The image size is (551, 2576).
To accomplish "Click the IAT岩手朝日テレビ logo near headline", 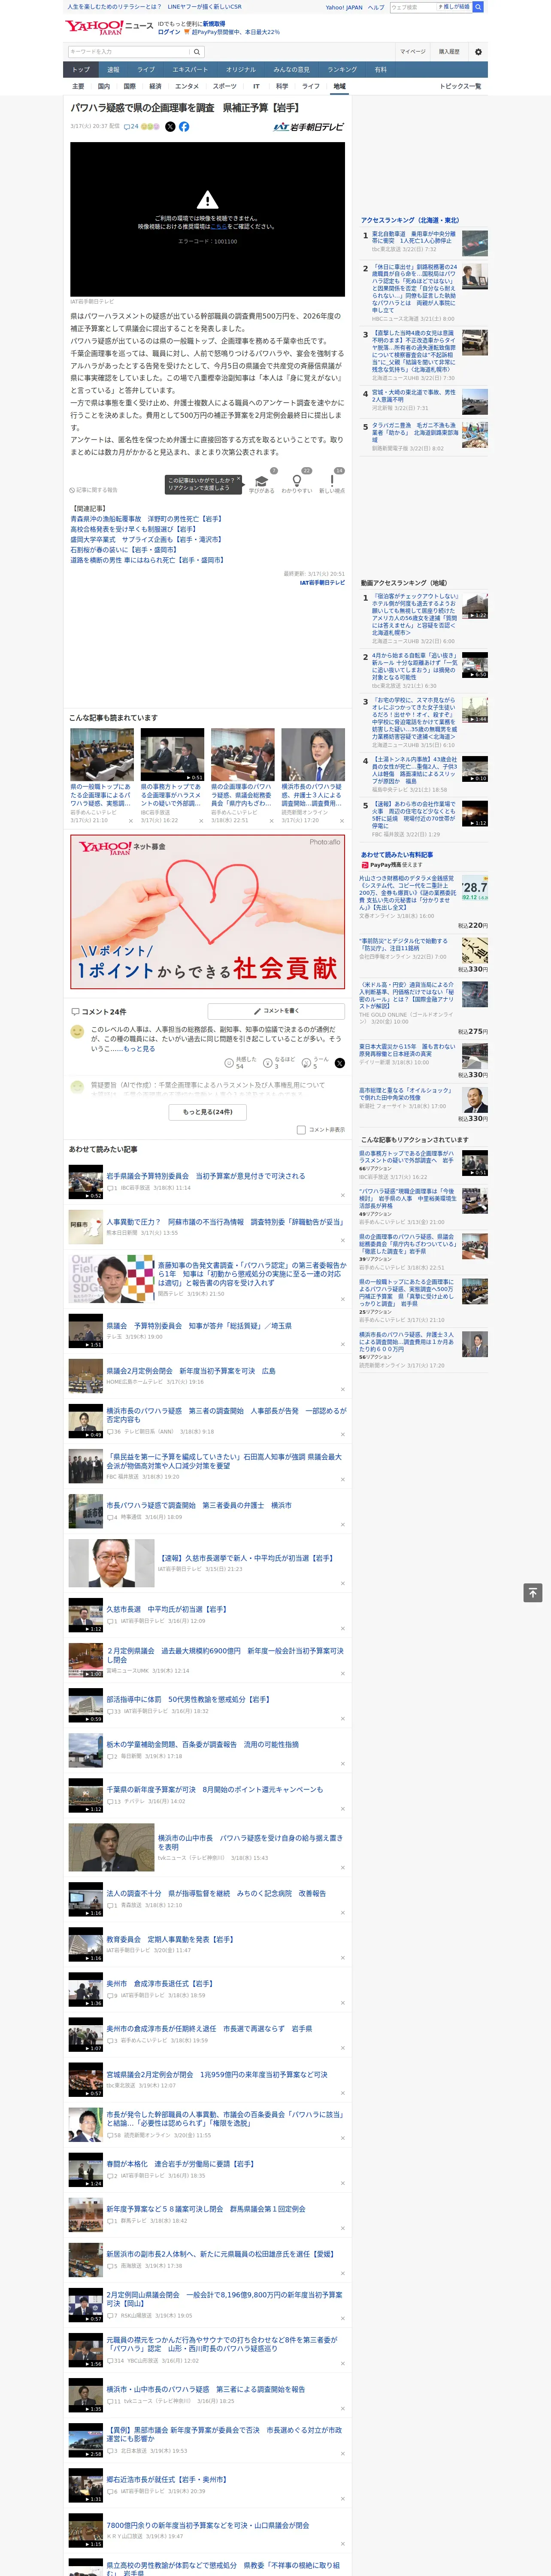I will click(x=309, y=127).
